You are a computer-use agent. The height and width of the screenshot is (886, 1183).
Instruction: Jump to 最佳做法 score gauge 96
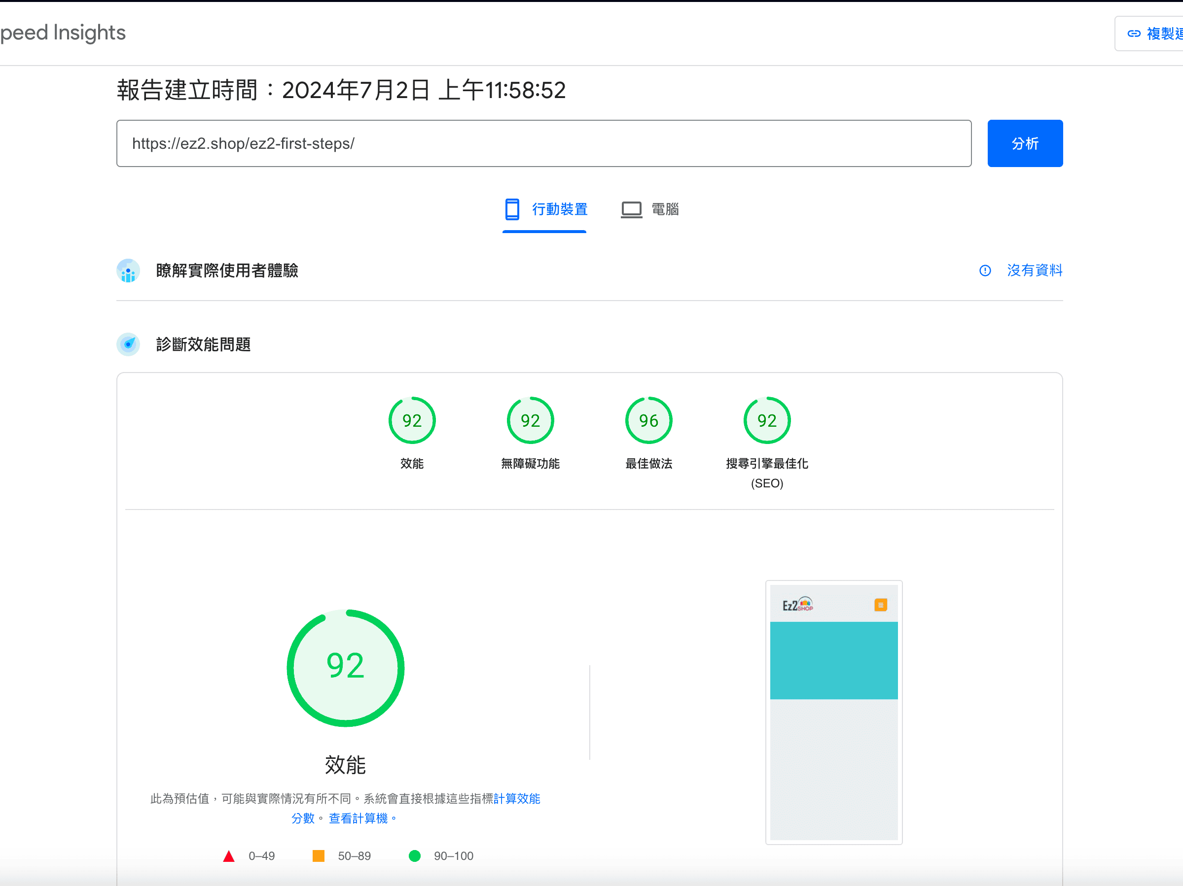point(648,420)
